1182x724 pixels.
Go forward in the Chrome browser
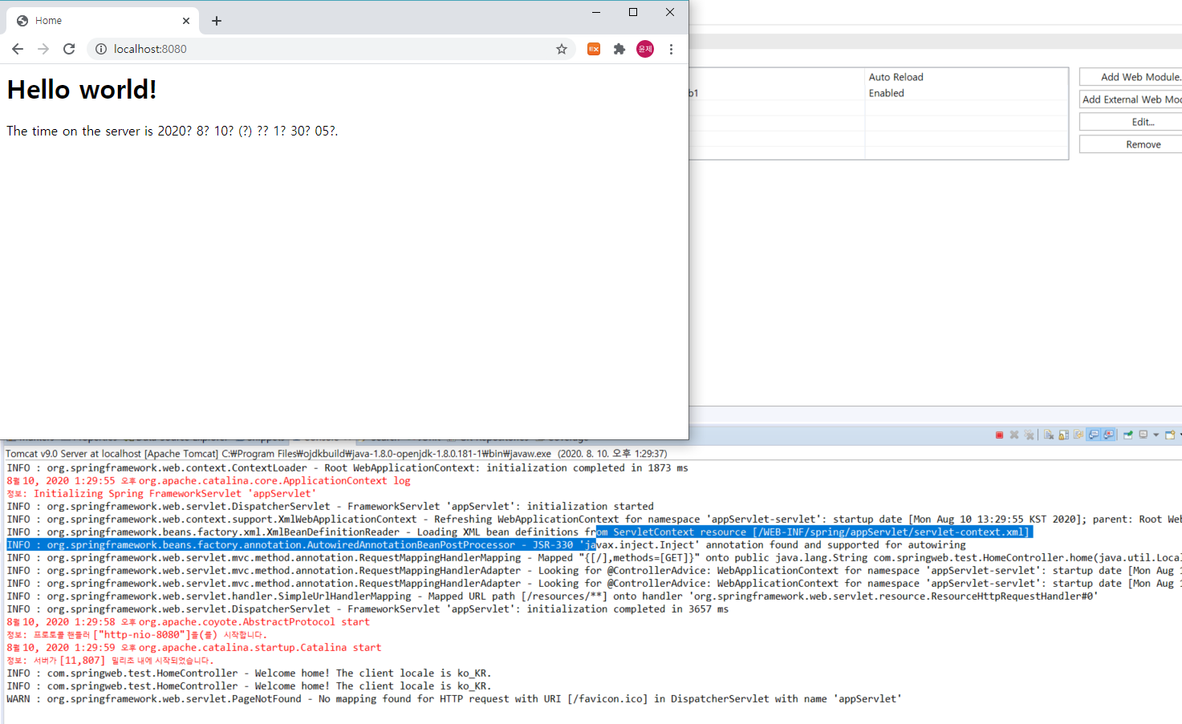click(x=43, y=49)
